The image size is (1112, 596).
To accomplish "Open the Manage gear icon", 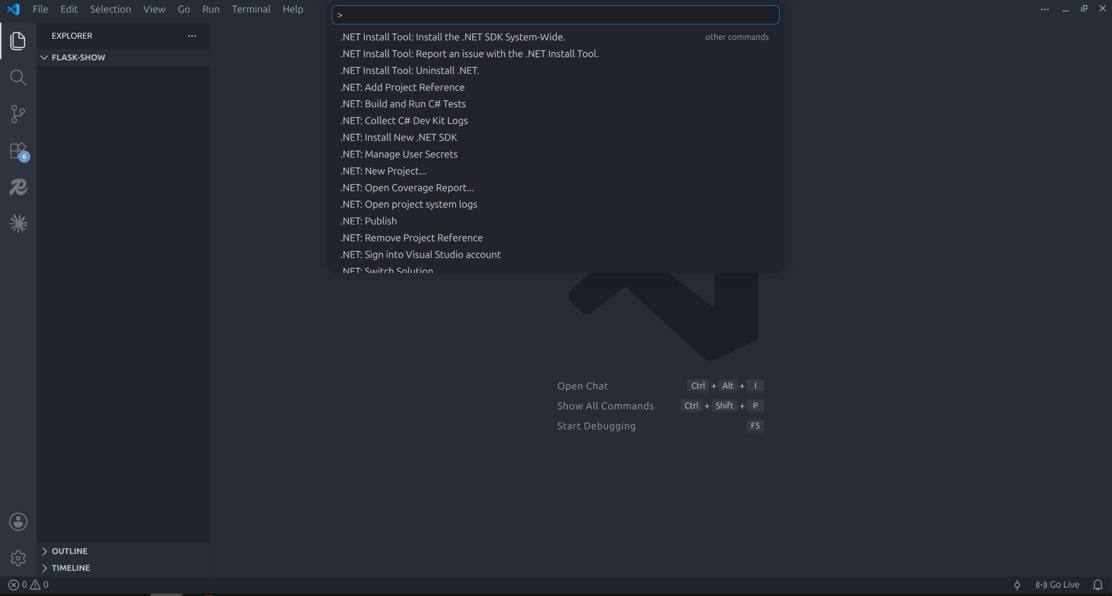I will (18, 558).
